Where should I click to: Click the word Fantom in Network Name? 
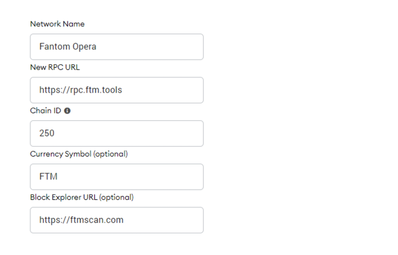55,46
